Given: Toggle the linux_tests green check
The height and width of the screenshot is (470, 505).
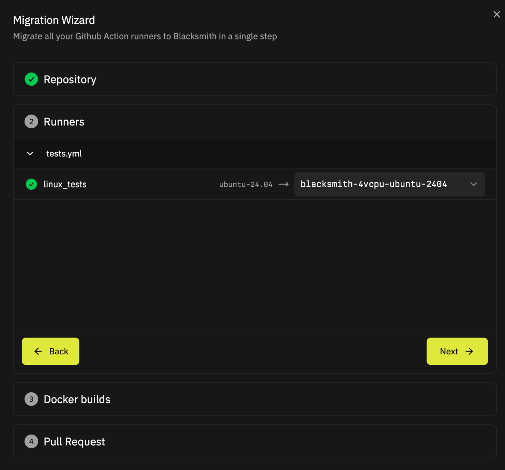Looking at the screenshot, I should click(x=31, y=184).
